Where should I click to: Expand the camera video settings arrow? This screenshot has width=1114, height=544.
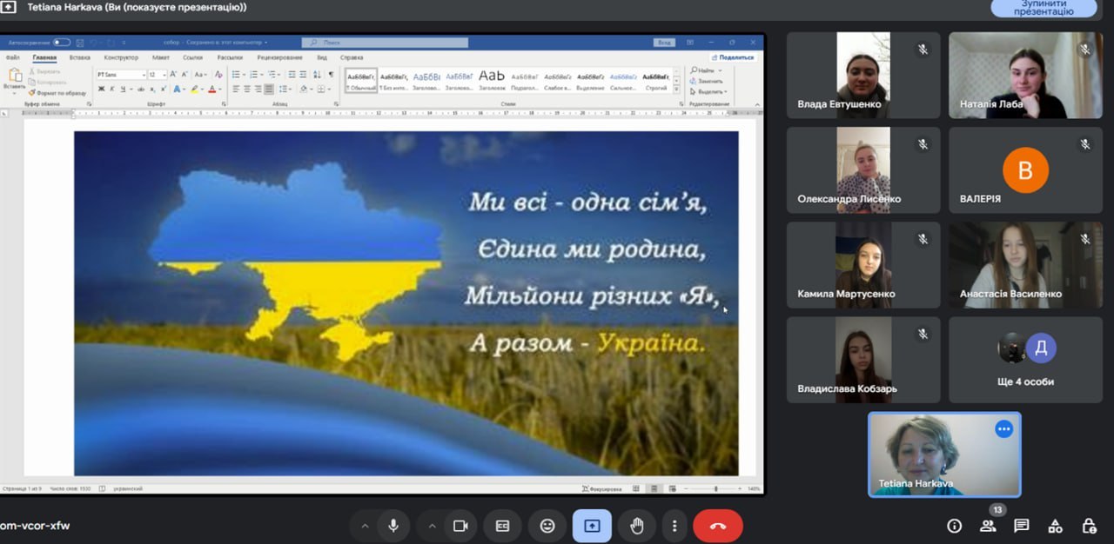[432, 526]
